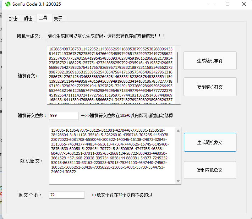
Task: Focus the 随机符文位数 field showing 999
Action: (64, 116)
